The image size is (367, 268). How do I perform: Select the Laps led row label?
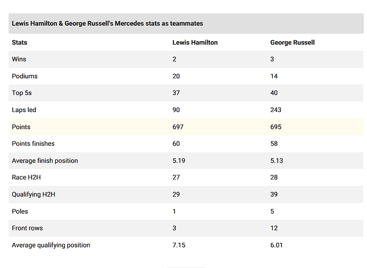(x=24, y=110)
